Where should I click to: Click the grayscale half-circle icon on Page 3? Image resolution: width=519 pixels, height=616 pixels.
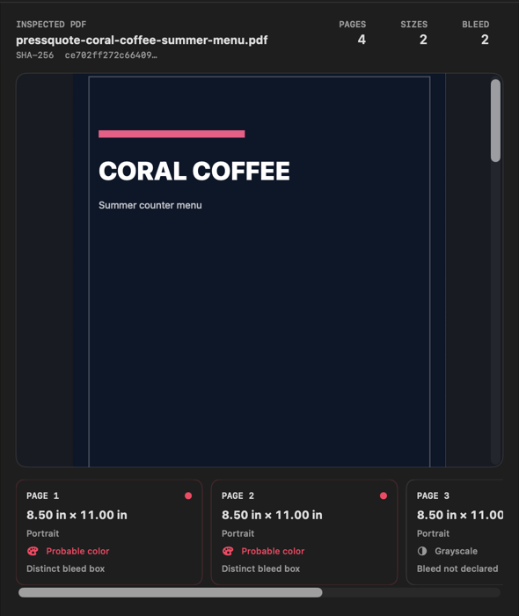point(422,551)
